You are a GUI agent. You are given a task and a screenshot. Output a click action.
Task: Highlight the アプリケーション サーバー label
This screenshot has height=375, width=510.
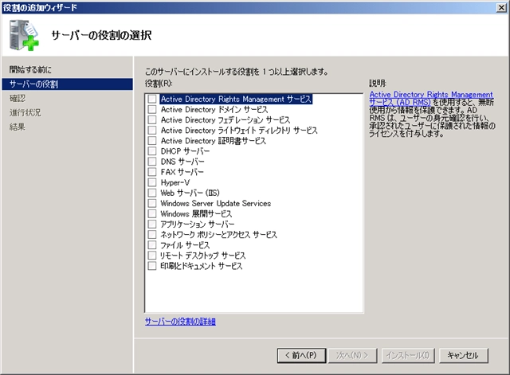(x=198, y=224)
